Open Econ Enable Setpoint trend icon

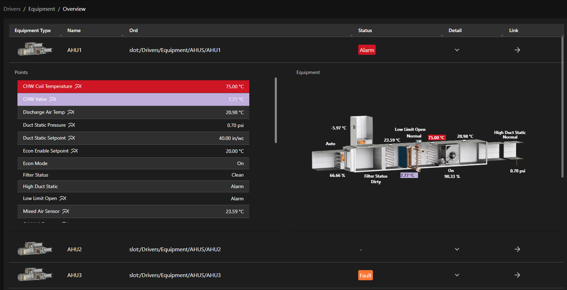pyautogui.click(x=74, y=151)
